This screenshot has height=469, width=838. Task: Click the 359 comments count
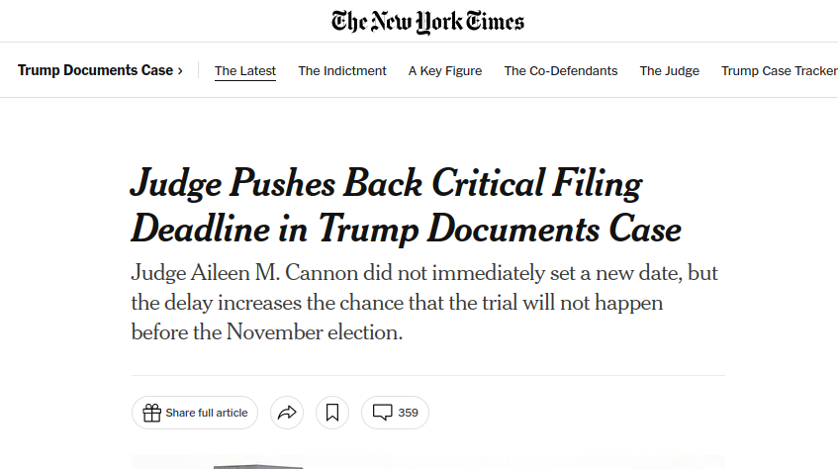[408, 413]
